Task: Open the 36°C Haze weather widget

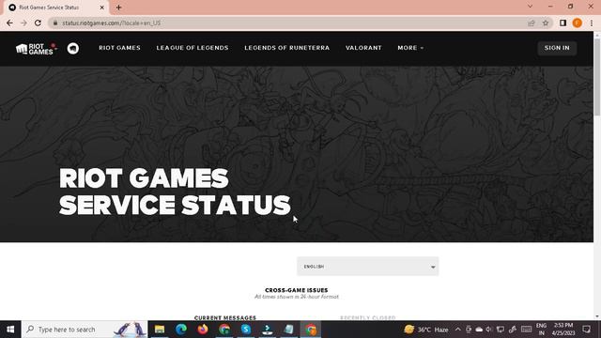Action: (x=426, y=330)
